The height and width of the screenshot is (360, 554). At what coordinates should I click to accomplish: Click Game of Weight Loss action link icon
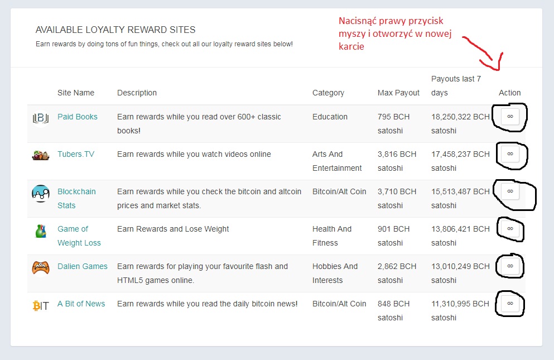point(510,229)
